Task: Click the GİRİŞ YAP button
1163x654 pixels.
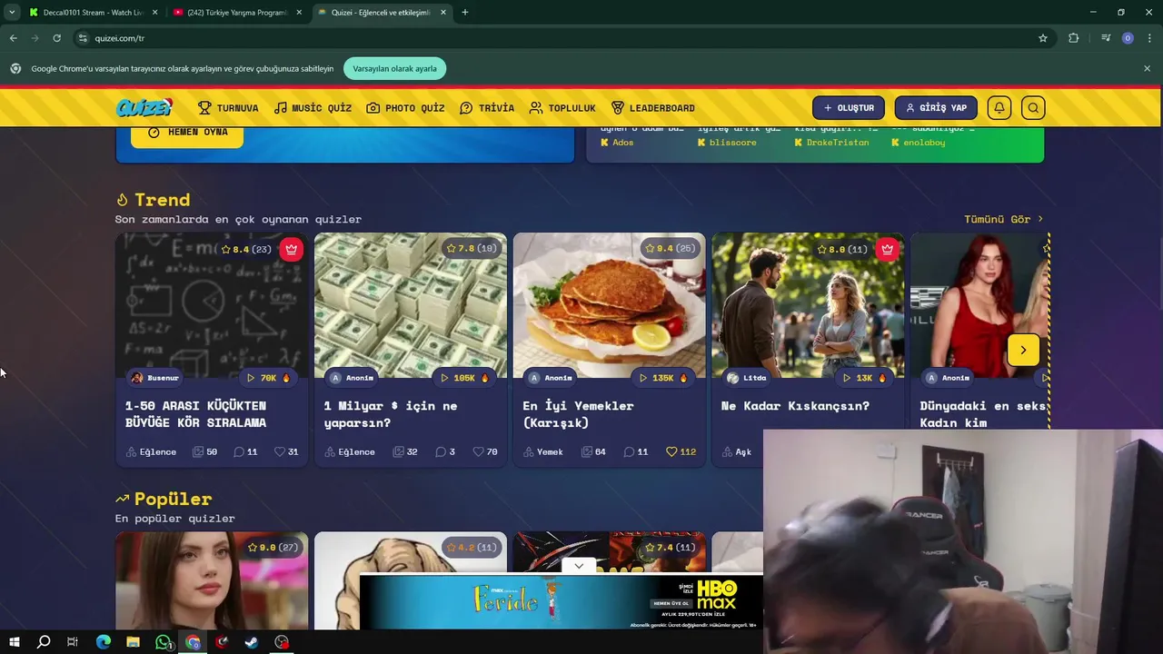Action: click(936, 108)
